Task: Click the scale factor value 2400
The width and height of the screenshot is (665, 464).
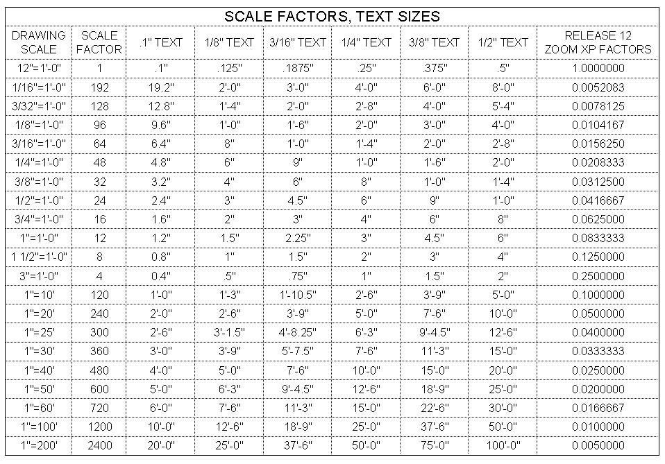Action: pyautogui.click(x=99, y=445)
